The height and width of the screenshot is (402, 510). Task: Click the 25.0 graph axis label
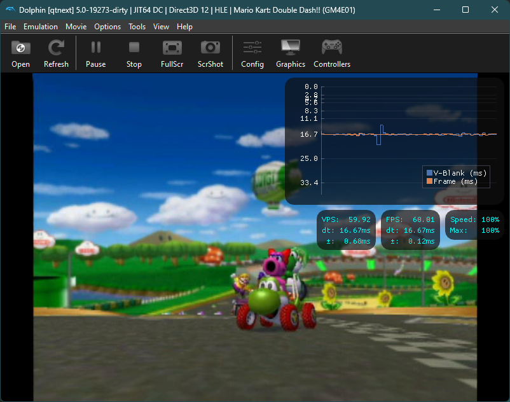(x=308, y=159)
